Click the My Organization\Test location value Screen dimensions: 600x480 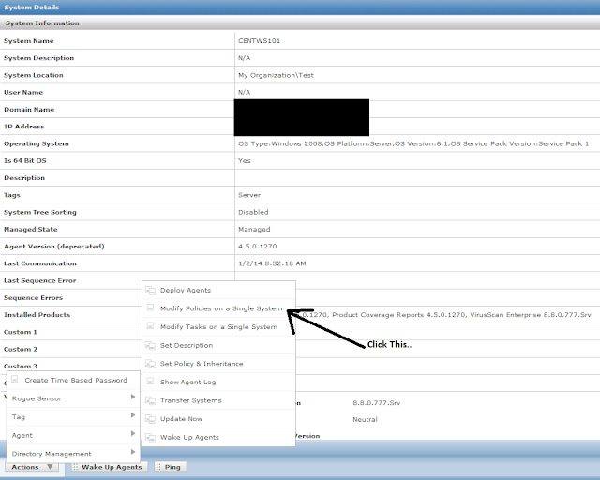pyautogui.click(x=276, y=75)
